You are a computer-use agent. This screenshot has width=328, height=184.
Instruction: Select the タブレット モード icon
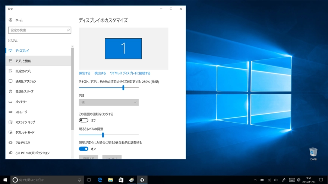click(10, 132)
